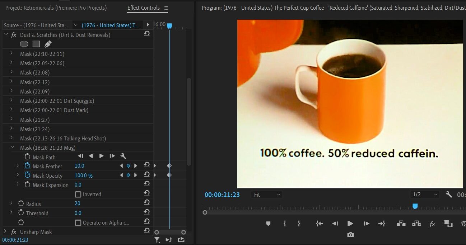Export a frame with the camera icon
Viewport: 466px width, 245px height.
click(350, 235)
